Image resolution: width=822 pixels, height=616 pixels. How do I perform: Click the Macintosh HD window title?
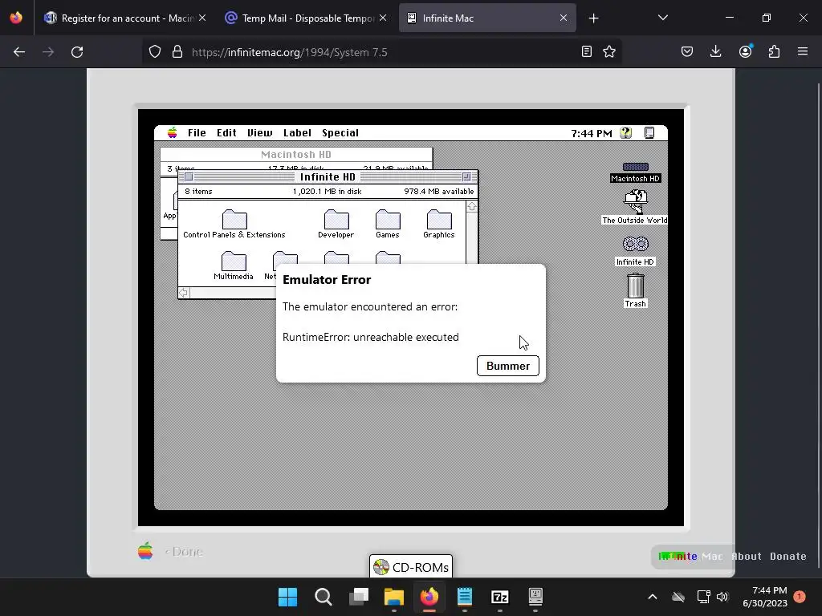click(296, 155)
